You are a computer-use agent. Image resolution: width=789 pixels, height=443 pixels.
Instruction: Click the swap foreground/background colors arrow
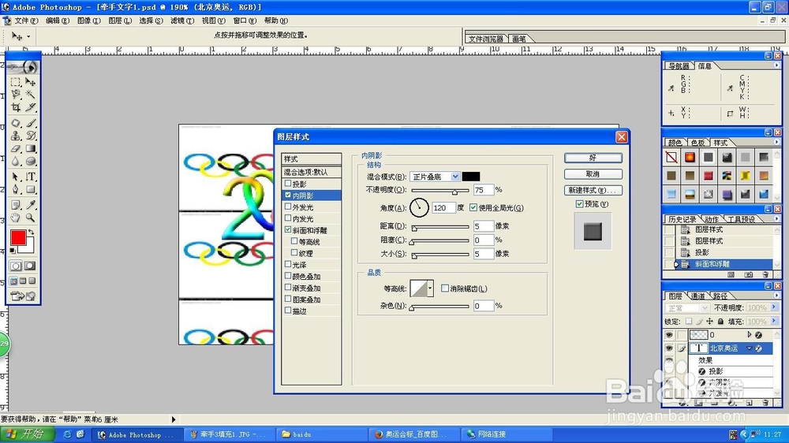pyautogui.click(x=32, y=233)
